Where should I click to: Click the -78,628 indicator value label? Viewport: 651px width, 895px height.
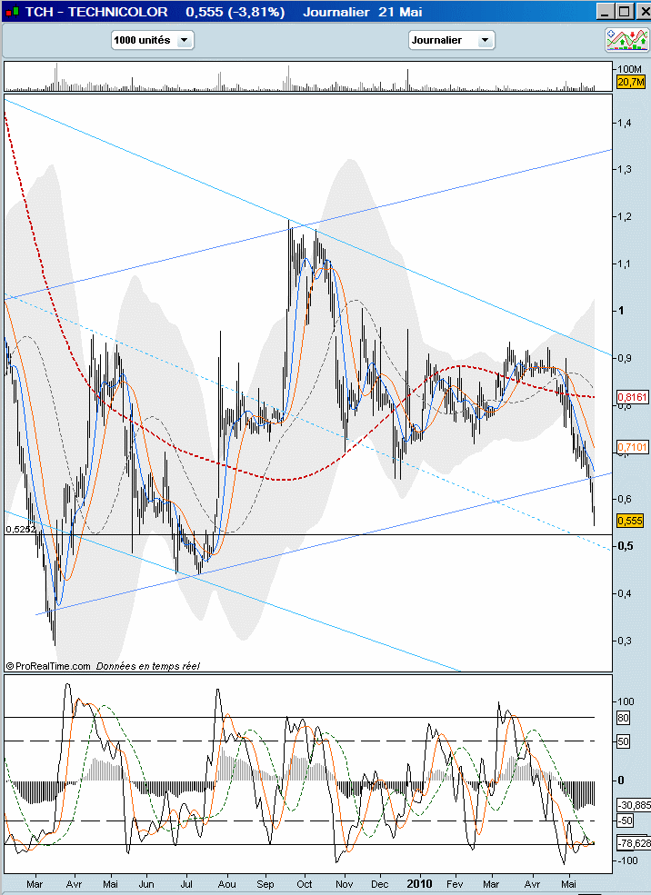click(634, 843)
